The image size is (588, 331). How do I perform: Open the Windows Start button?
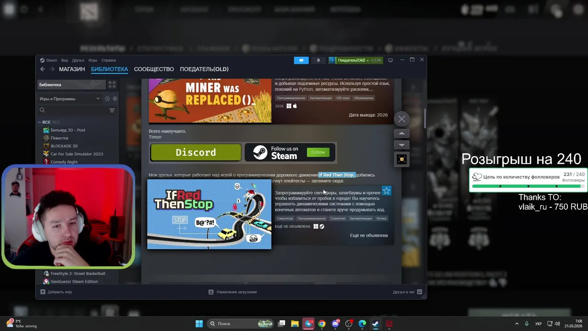[x=199, y=324]
